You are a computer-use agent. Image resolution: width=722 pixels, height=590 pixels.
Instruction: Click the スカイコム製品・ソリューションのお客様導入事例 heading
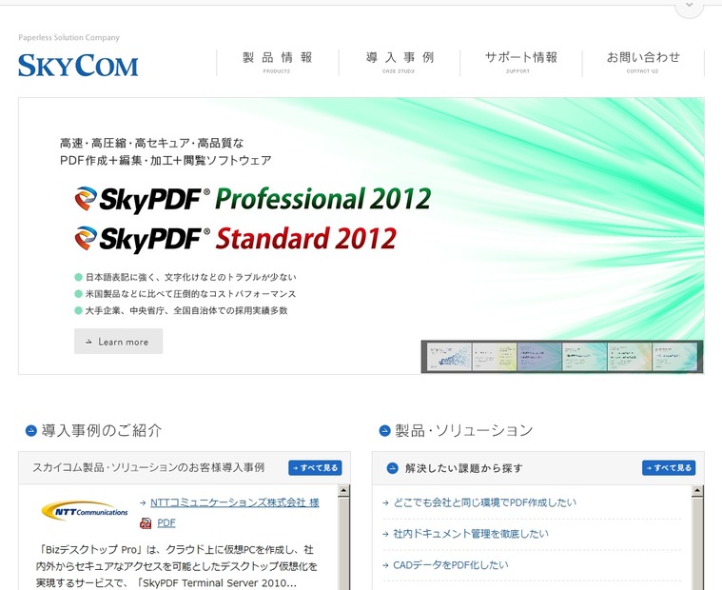click(x=148, y=467)
